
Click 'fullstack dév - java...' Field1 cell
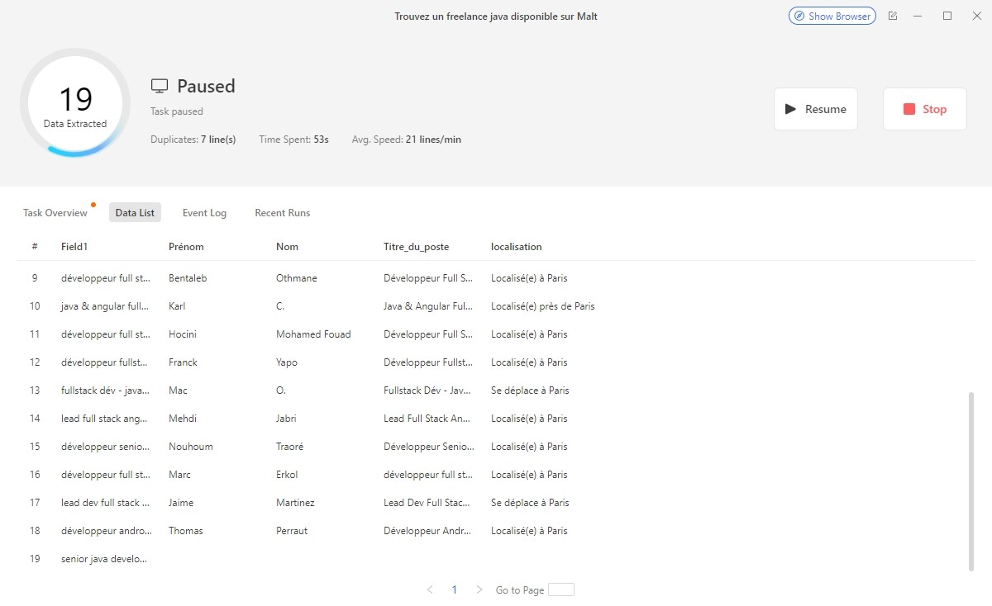(106, 391)
